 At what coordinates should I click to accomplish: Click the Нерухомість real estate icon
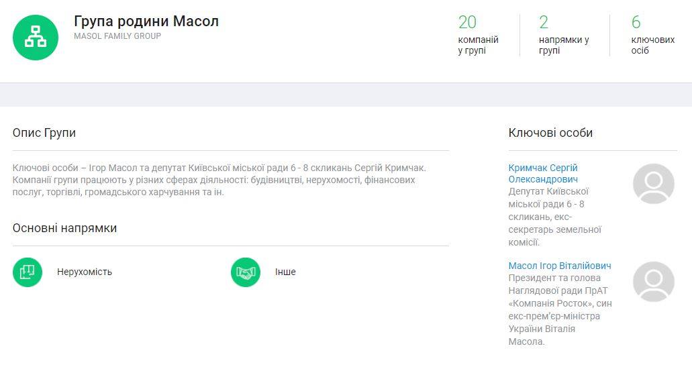click(28, 272)
